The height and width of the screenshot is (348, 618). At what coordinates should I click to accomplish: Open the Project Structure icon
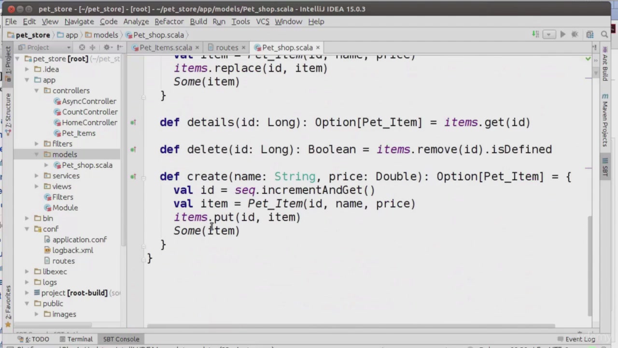pos(590,34)
